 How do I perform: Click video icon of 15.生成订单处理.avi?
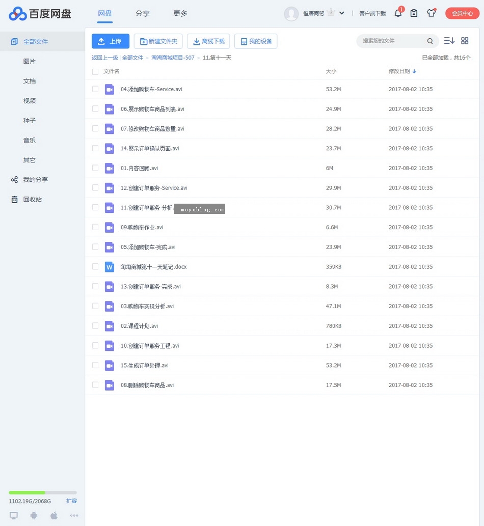pos(110,365)
